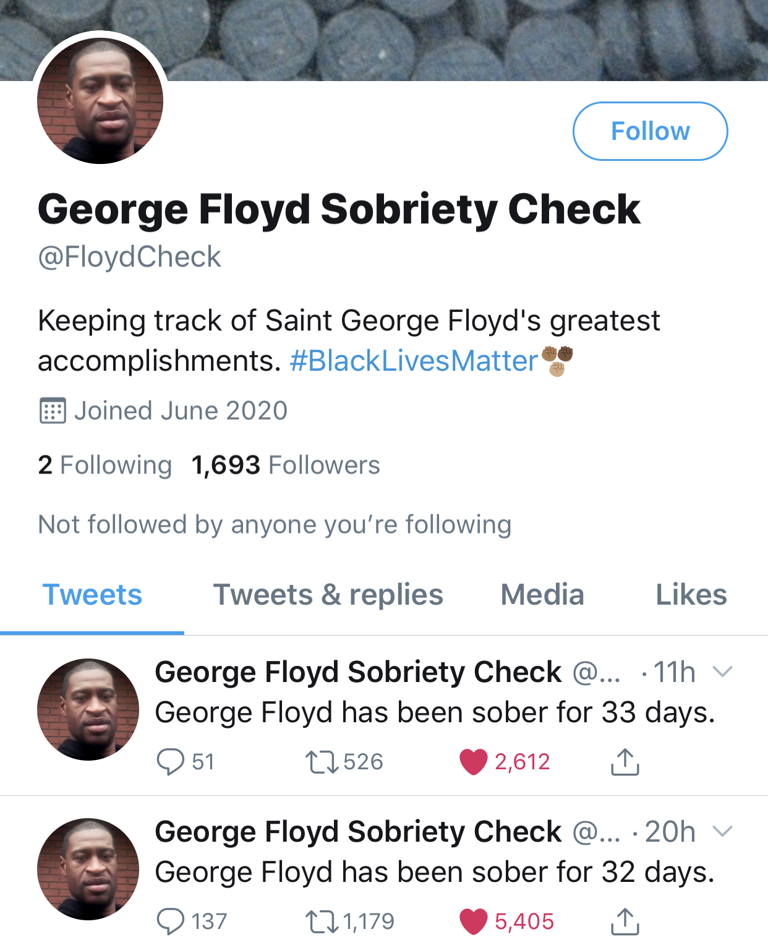The height and width of the screenshot is (950, 768).
Task: Like the 33 days tweet
Action: [x=474, y=762]
